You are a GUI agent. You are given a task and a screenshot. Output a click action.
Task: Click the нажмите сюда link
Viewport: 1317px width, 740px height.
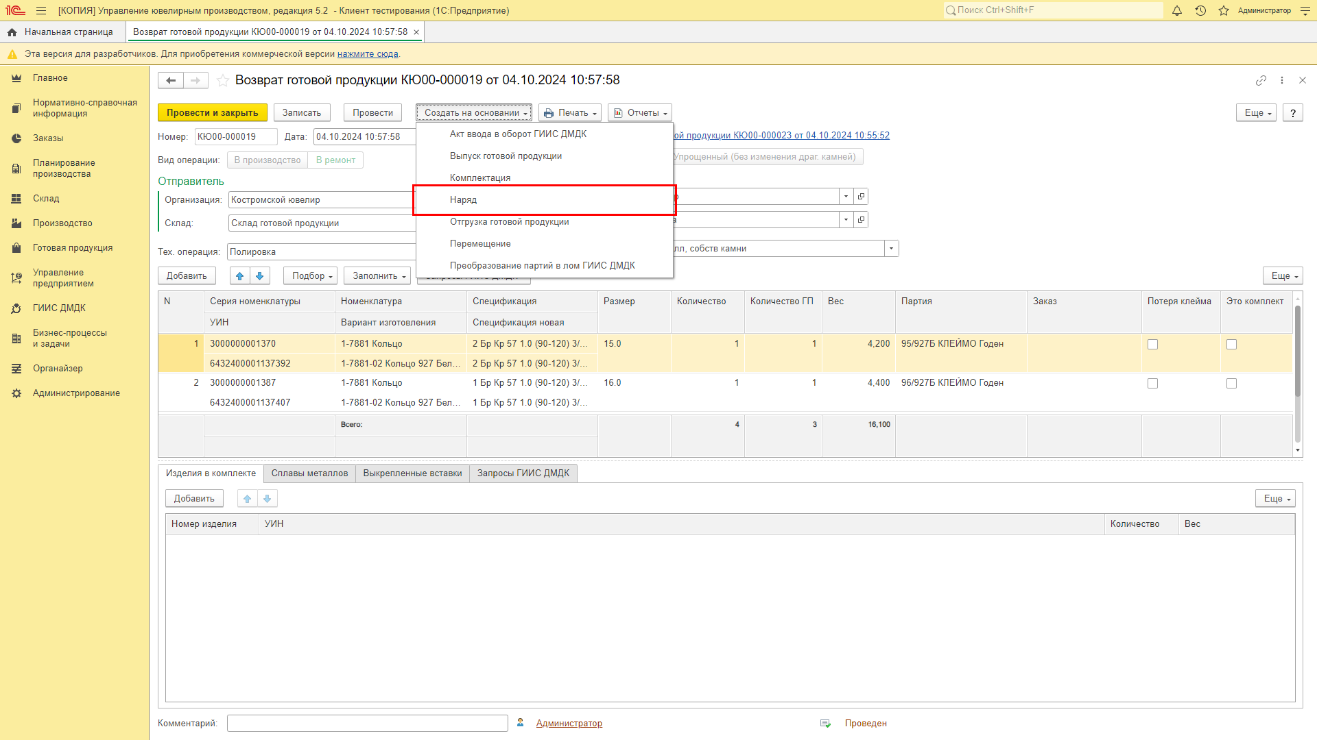pyautogui.click(x=368, y=54)
